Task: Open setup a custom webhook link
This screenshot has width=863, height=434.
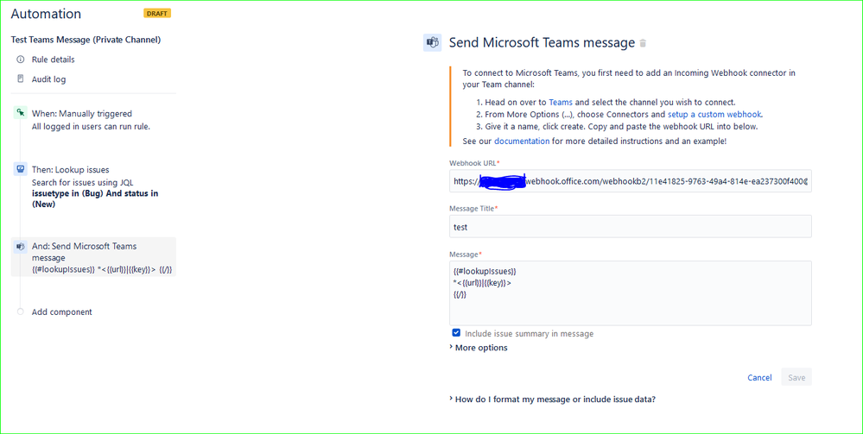Action: (714, 115)
